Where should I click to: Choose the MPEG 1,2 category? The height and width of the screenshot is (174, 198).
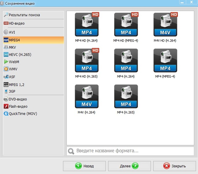coord(34,85)
